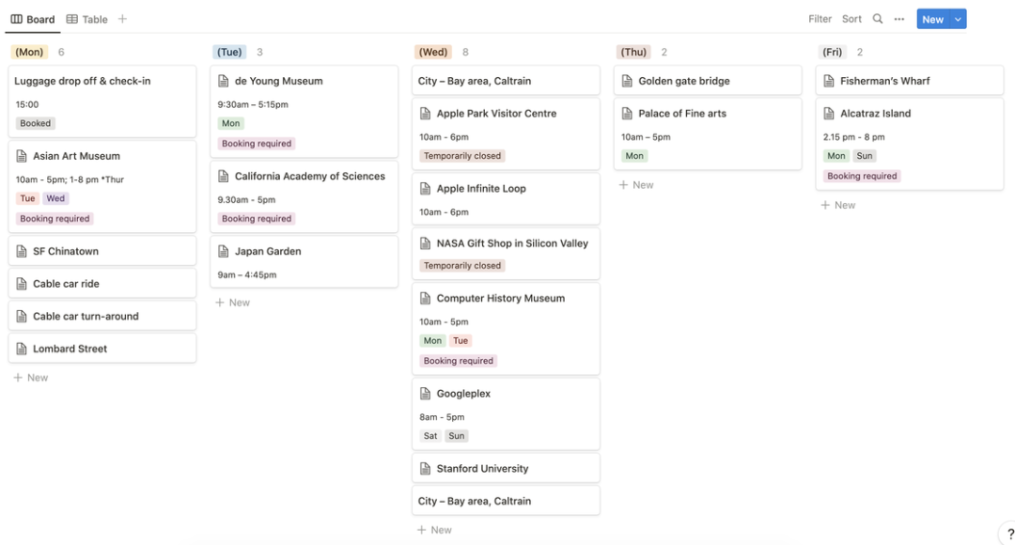Screen dimensions: 1015x545
Task: Open the Sort options
Action: coord(851,19)
